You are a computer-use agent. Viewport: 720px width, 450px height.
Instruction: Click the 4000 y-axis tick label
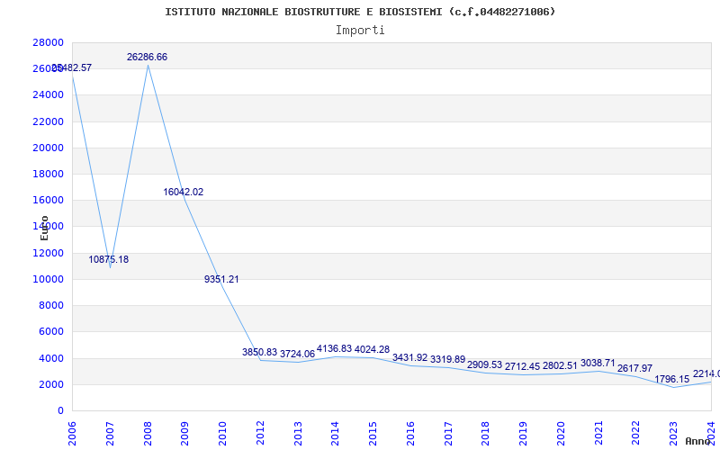[50, 358]
